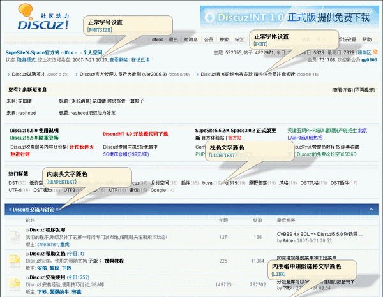
Task: Select 退出 in the top menu
Action: coord(173,40)
